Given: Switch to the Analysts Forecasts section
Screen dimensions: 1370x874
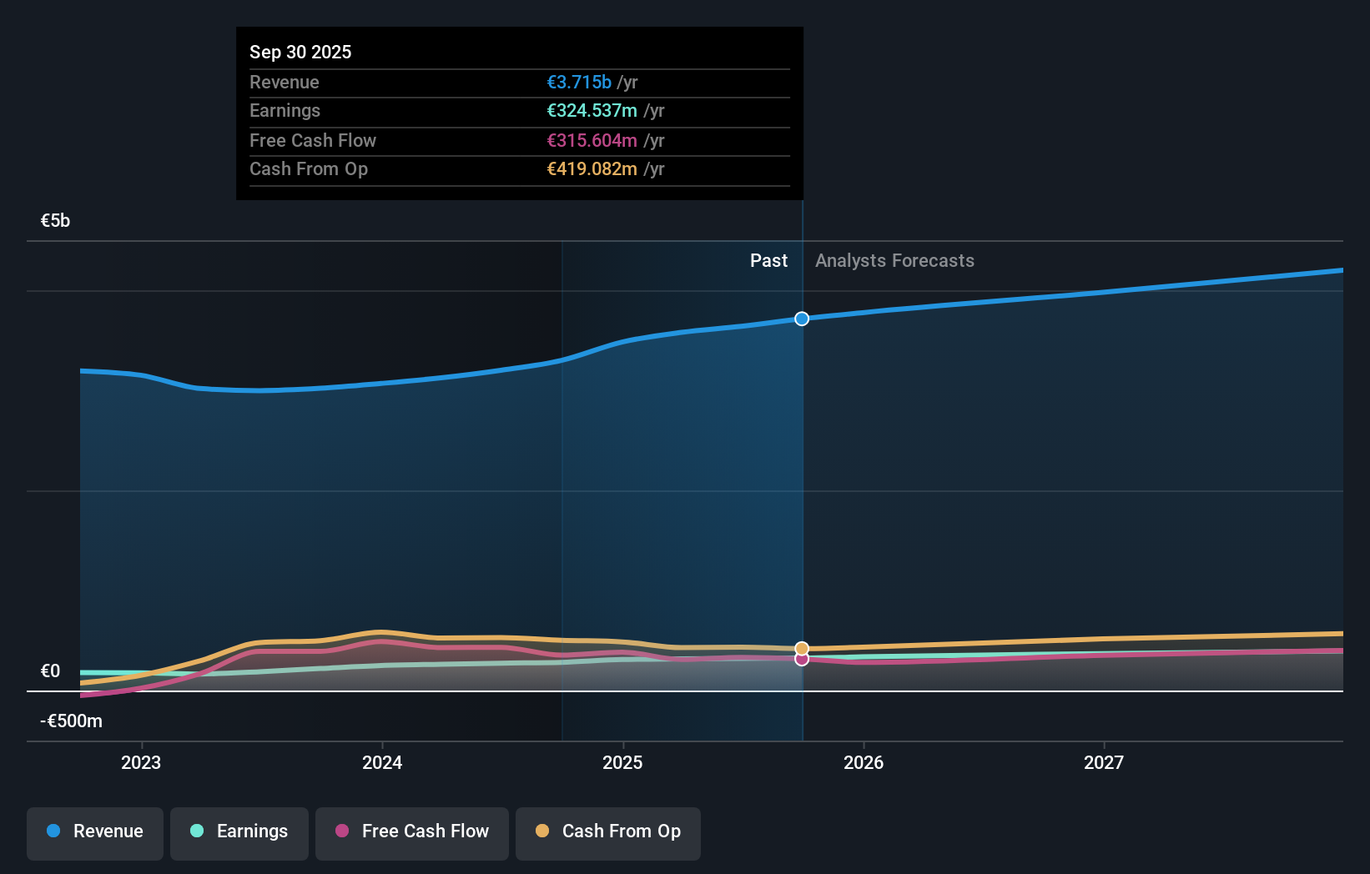Looking at the screenshot, I should pos(894,260).
